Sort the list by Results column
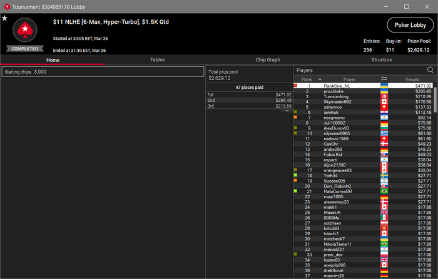The width and height of the screenshot is (438, 279). tap(412, 79)
